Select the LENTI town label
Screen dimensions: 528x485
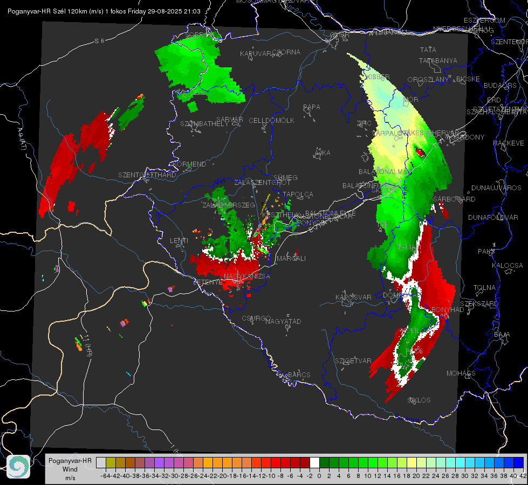click(x=179, y=241)
